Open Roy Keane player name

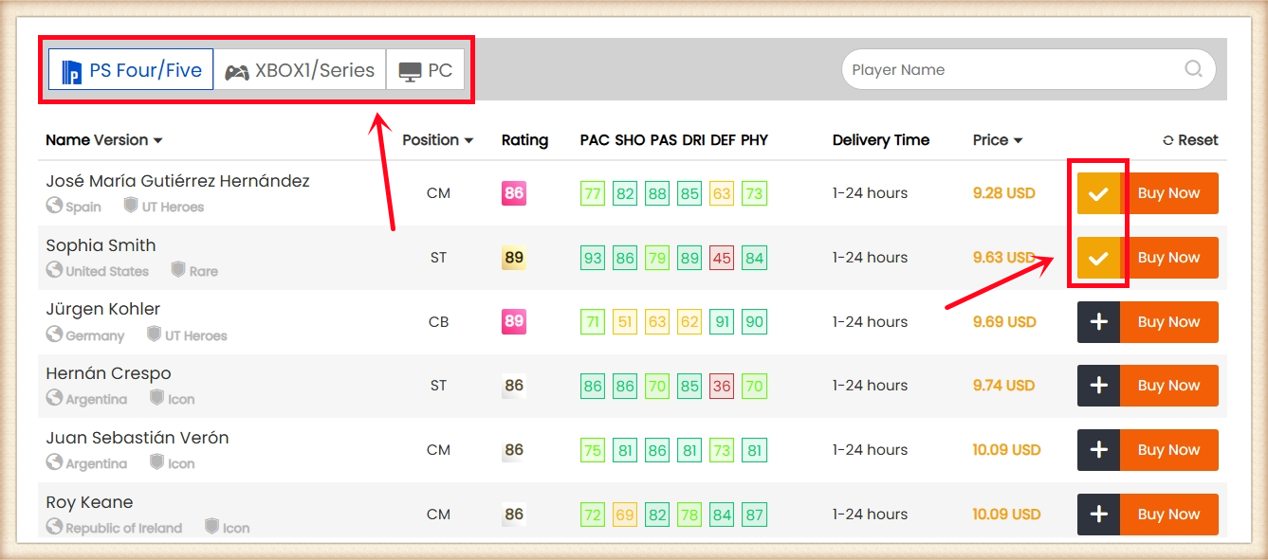click(x=89, y=502)
